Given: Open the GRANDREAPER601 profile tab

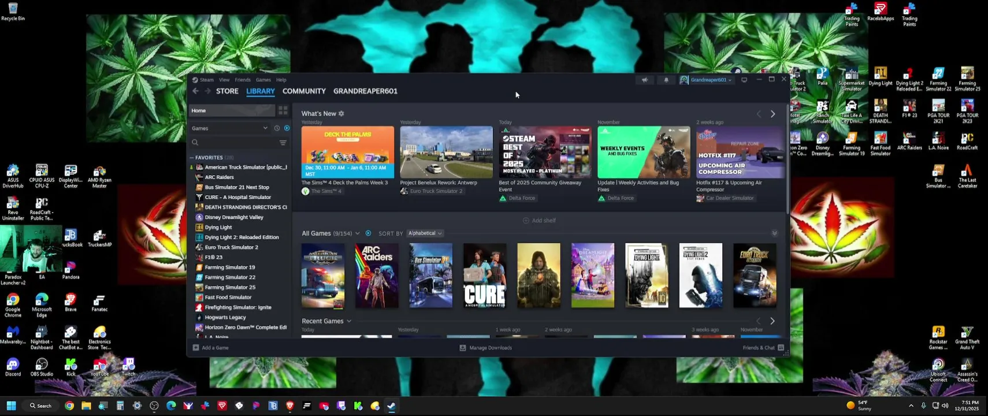Looking at the screenshot, I should 365,91.
